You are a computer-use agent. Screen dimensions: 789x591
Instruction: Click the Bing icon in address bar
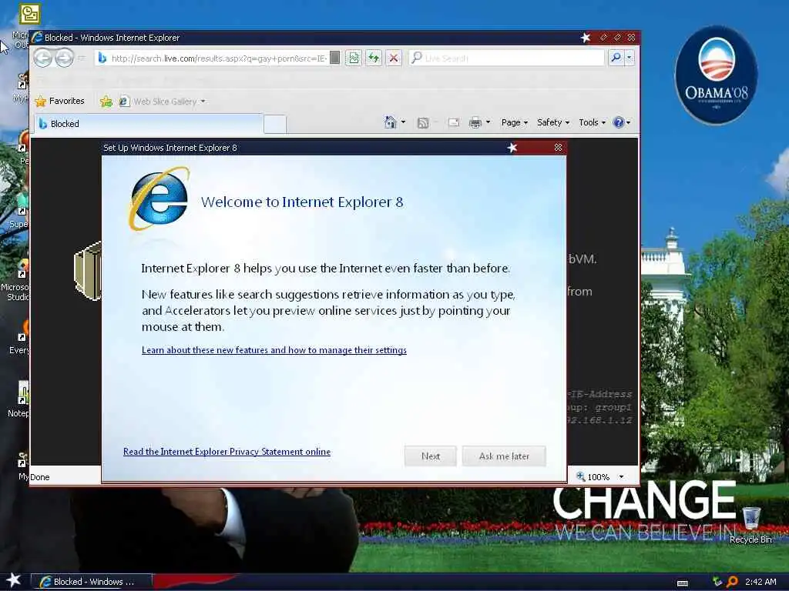(x=102, y=58)
